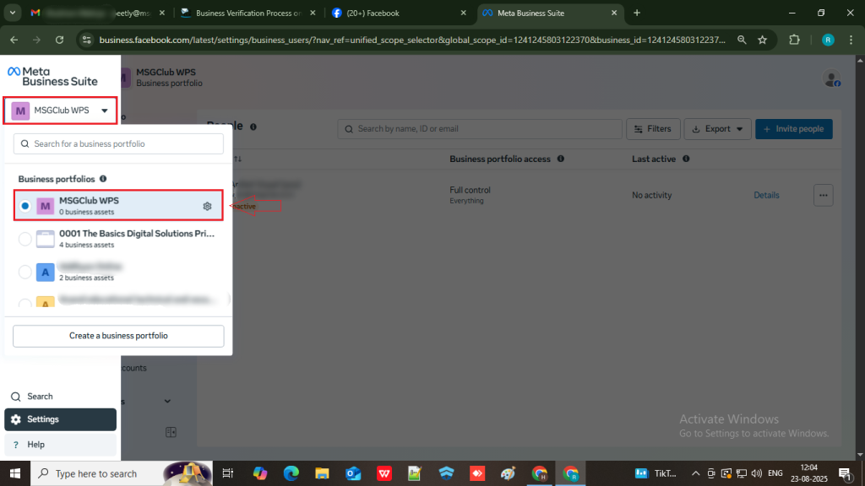This screenshot has height=486, width=865.
Task: Click the Meta Business Suite logo
Action: [x=52, y=76]
